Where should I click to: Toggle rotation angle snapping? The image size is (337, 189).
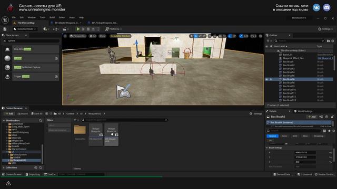(230, 36)
